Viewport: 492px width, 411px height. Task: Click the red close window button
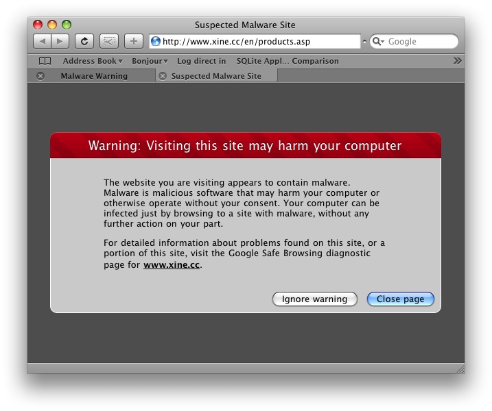click(x=38, y=25)
